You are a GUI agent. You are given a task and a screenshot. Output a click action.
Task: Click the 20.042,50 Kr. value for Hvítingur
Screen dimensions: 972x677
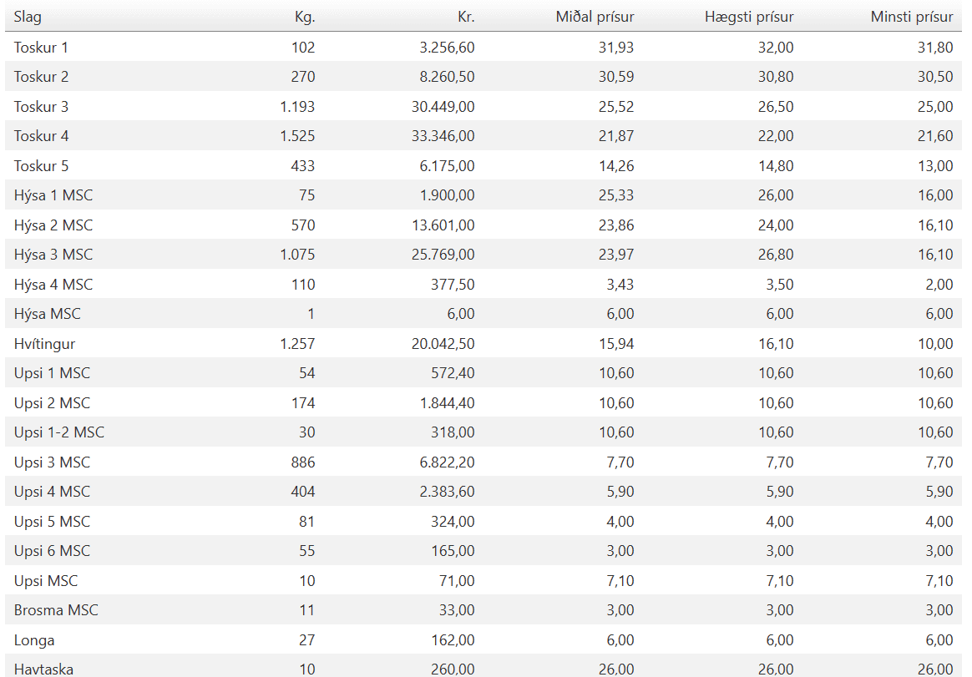[x=443, y=343]
